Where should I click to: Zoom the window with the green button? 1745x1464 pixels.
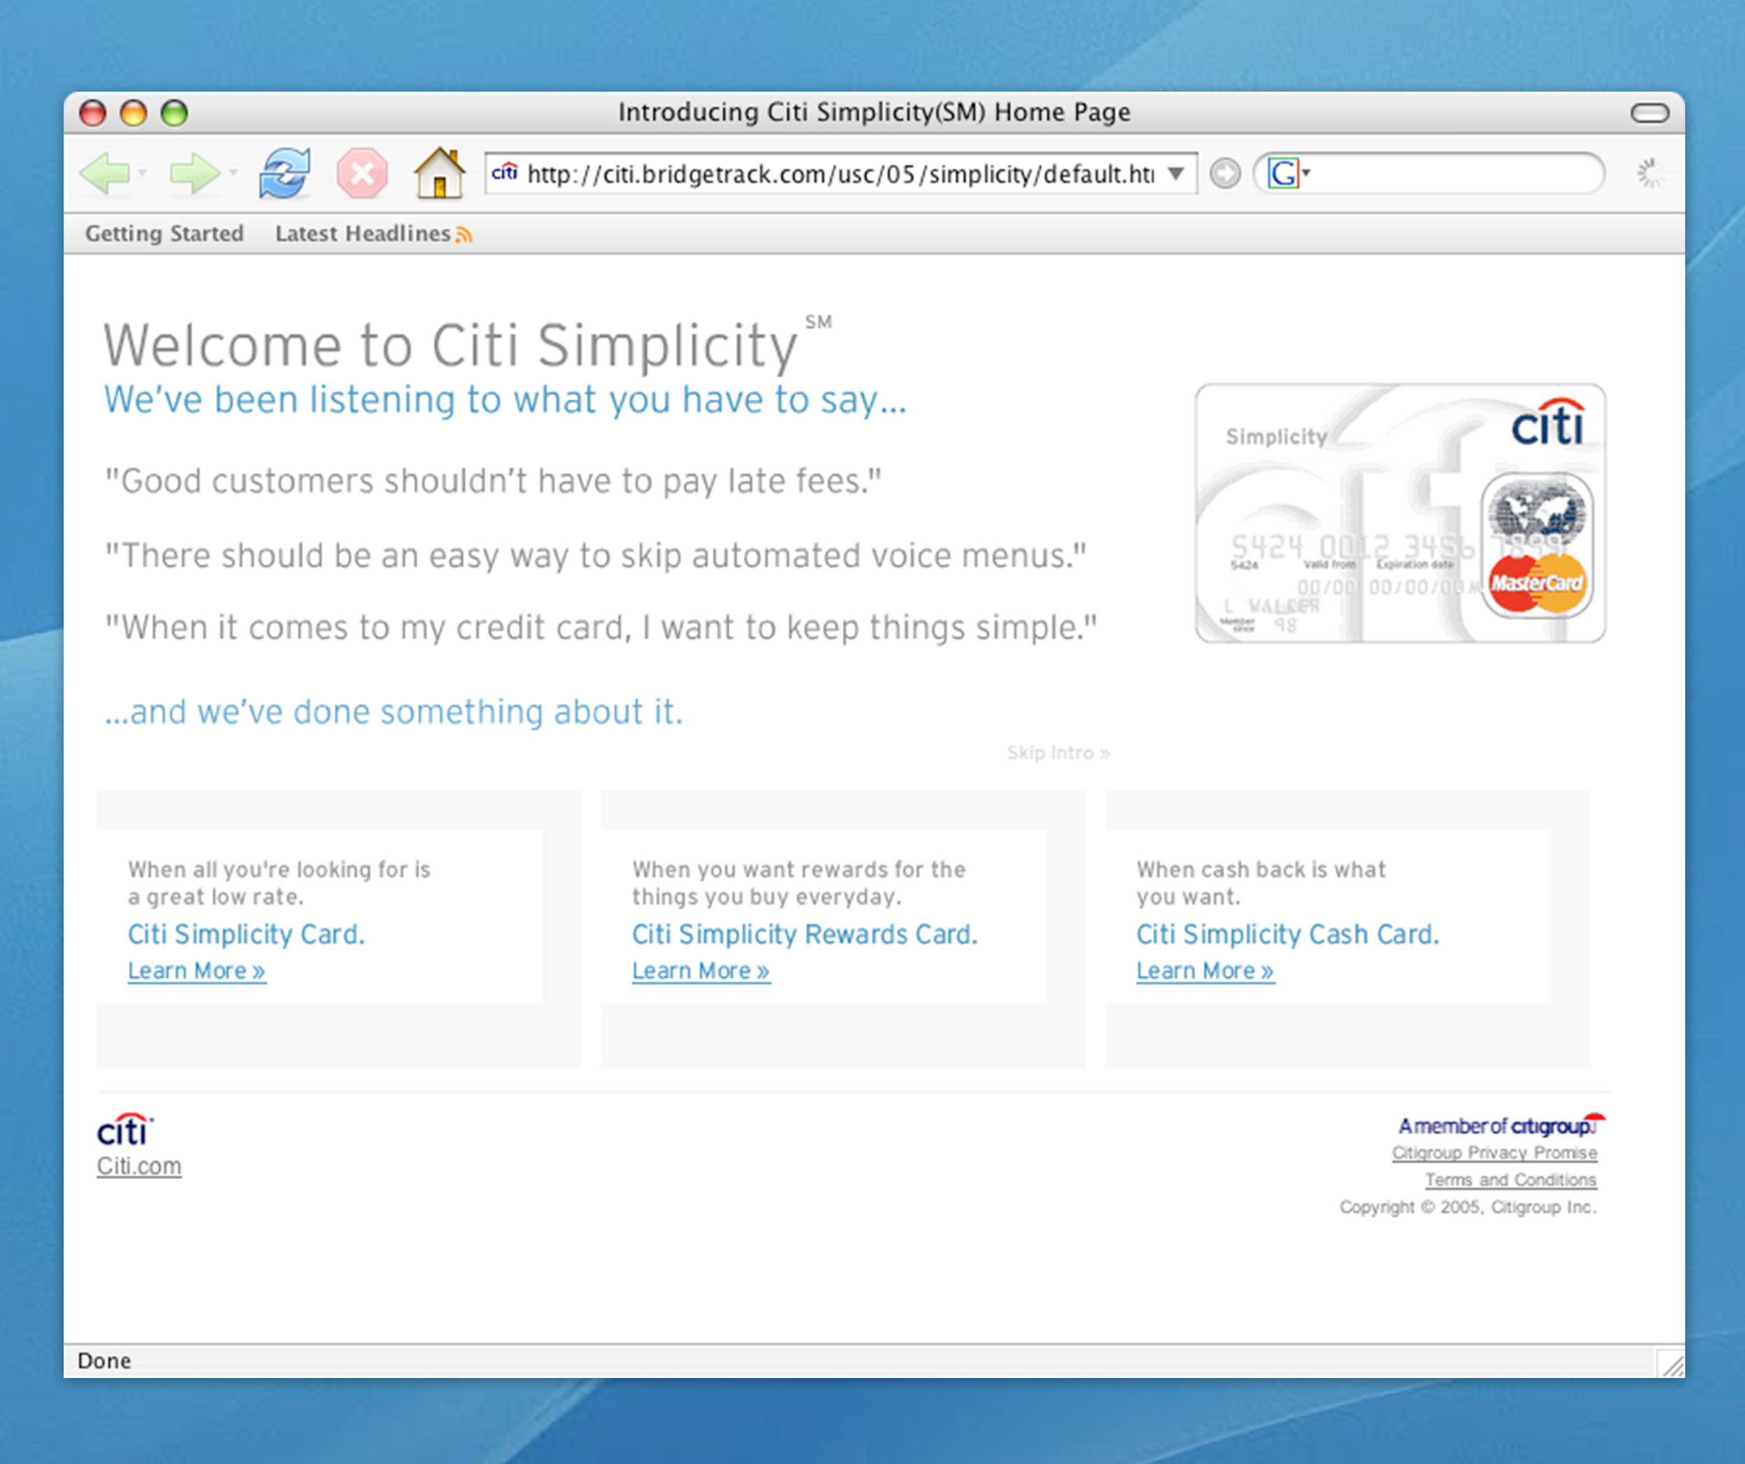(174, 113)
